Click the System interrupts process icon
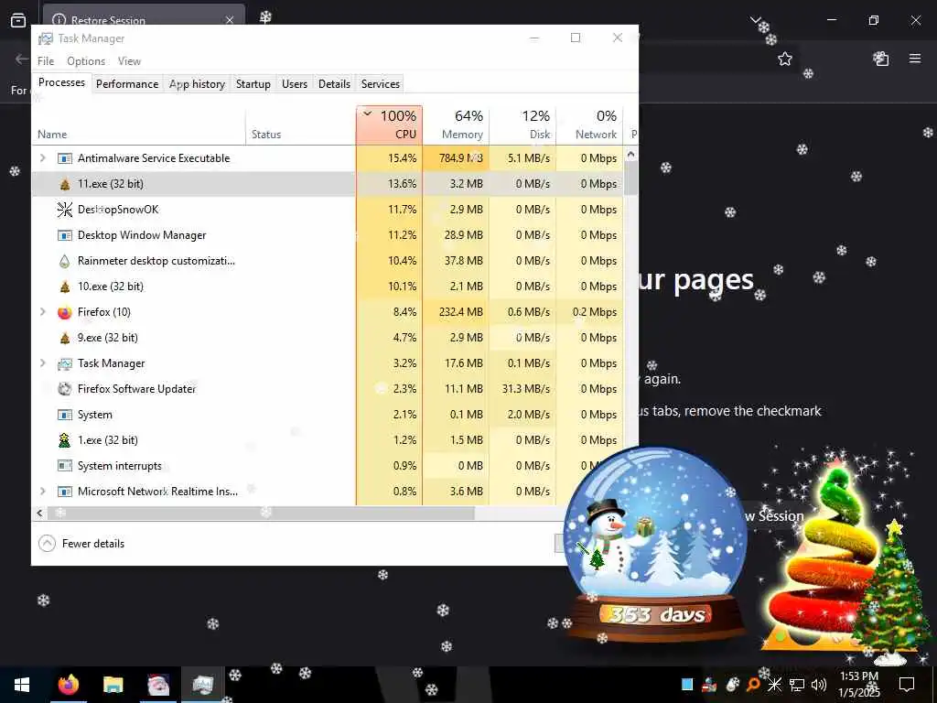937x703 pixels. [x=65, y=466]
